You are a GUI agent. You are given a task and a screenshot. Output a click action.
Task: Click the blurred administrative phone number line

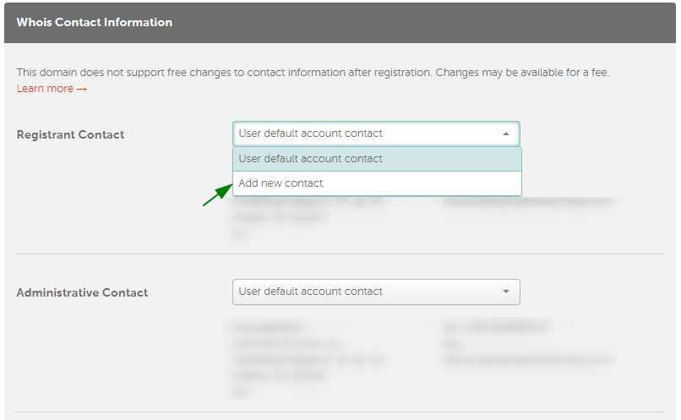click(495, 327)
